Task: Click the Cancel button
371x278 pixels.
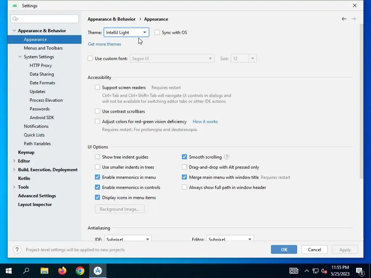Action: click(314, 250)
